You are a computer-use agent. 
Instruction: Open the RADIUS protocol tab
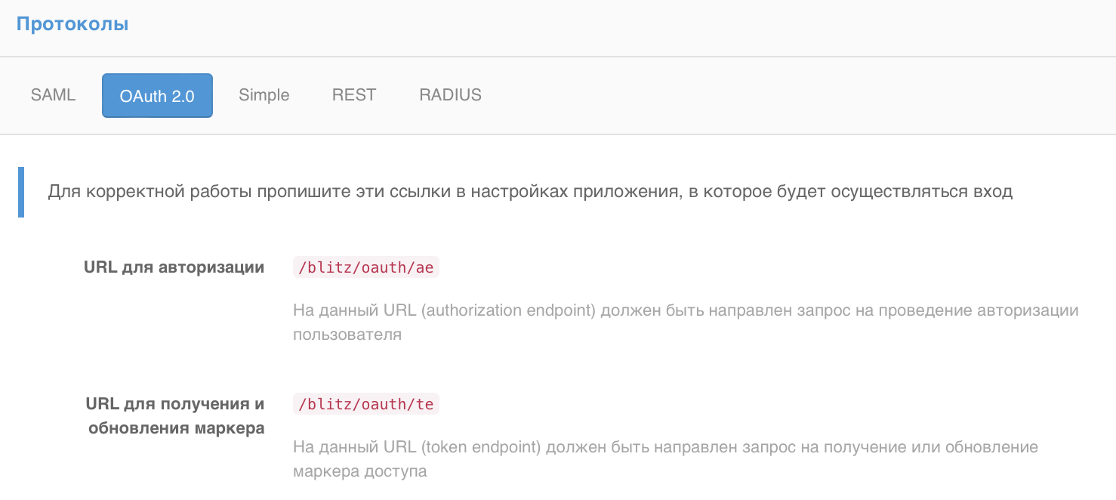(x=450, y=94)
